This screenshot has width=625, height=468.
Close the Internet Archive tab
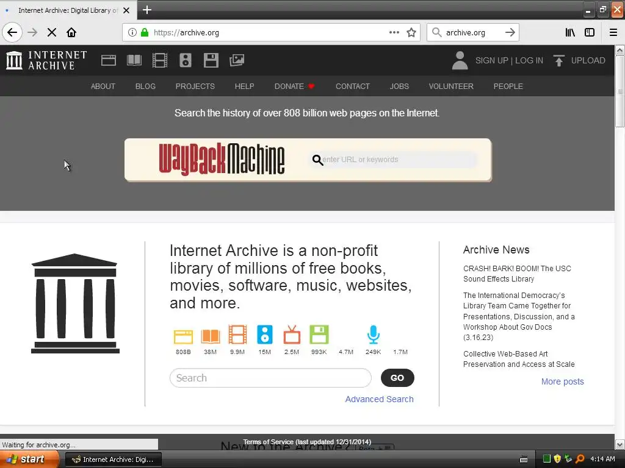click(x=126, y=10)
